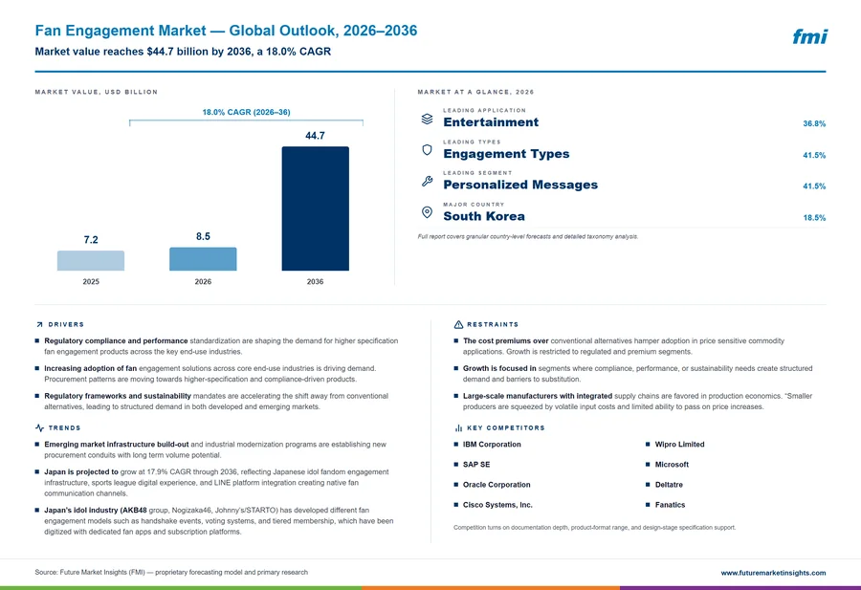The height and width of the screenshot is (590, 861).
Task: Select the 2026 bar in the chart
Action: pos(203,259)
